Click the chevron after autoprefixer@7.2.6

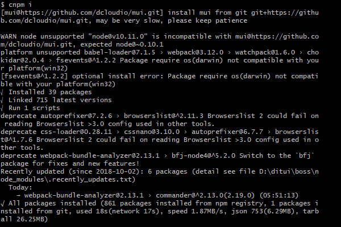(118, 116)
